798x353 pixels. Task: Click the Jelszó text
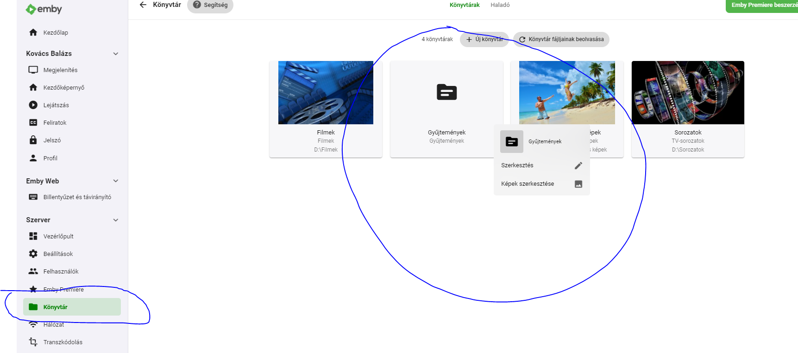coord(52,140)
